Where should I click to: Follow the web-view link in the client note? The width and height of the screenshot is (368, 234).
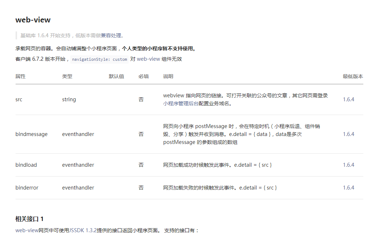[149, 59]
